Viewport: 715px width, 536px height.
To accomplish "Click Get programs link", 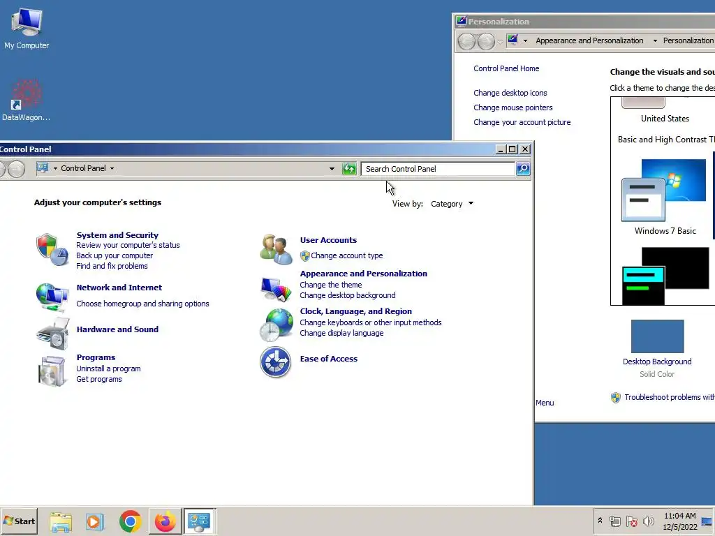I will pos(99,379).
